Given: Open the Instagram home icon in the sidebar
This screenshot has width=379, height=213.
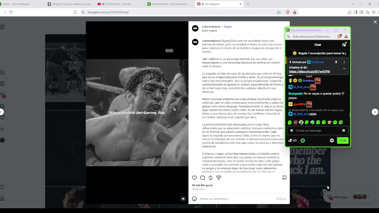Looking at the screenshot, I should tap(2, 72).
